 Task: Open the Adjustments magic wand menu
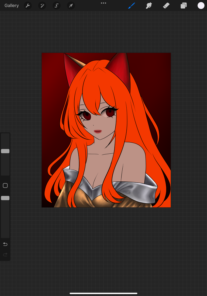click(42, 6)
